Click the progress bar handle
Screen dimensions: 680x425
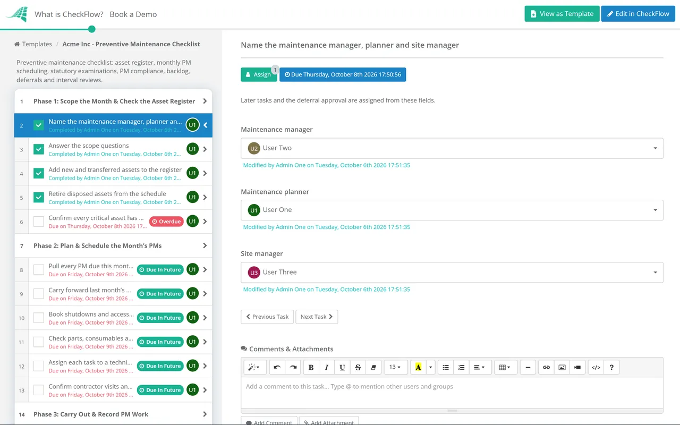[x=92, y=29]
